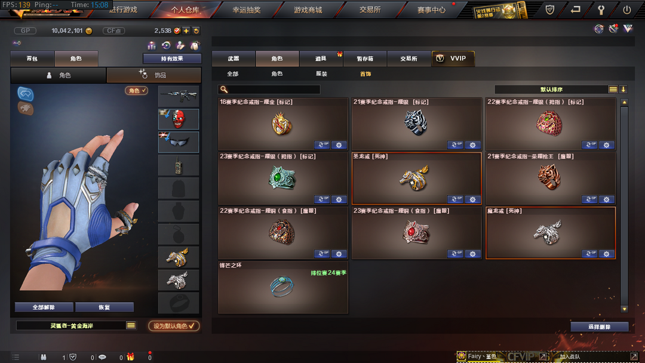This screenshot has width=645, height=363.
Task: Click the 全部解除 button
Action: pyautogui.click(x=44, y=307)
